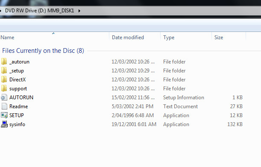The width and height of the screenshot is (261, 167).
Task: Click the AUTORUN file name label
Action: 21,98
